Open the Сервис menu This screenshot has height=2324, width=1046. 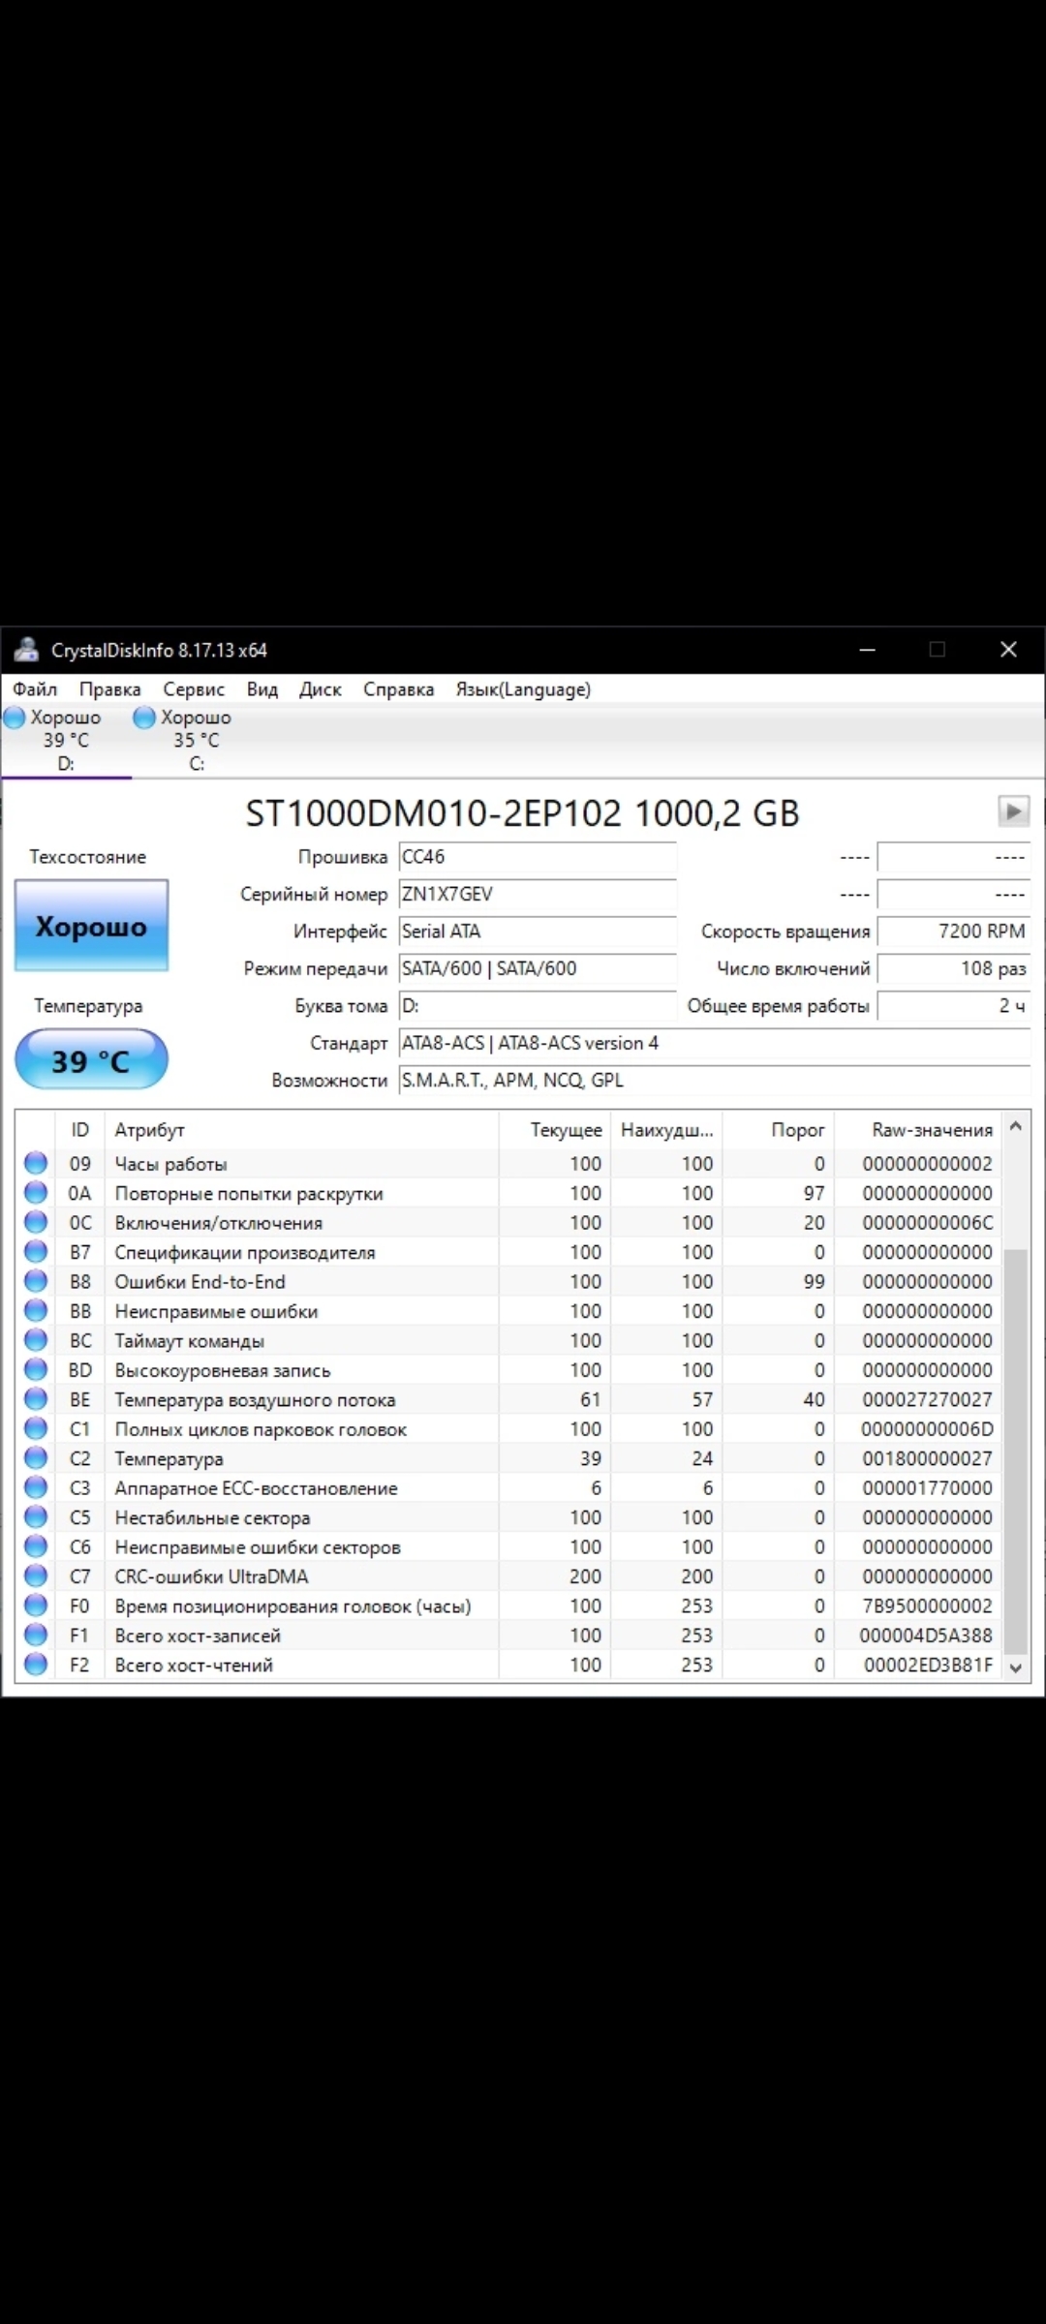[x=194, y=689]
